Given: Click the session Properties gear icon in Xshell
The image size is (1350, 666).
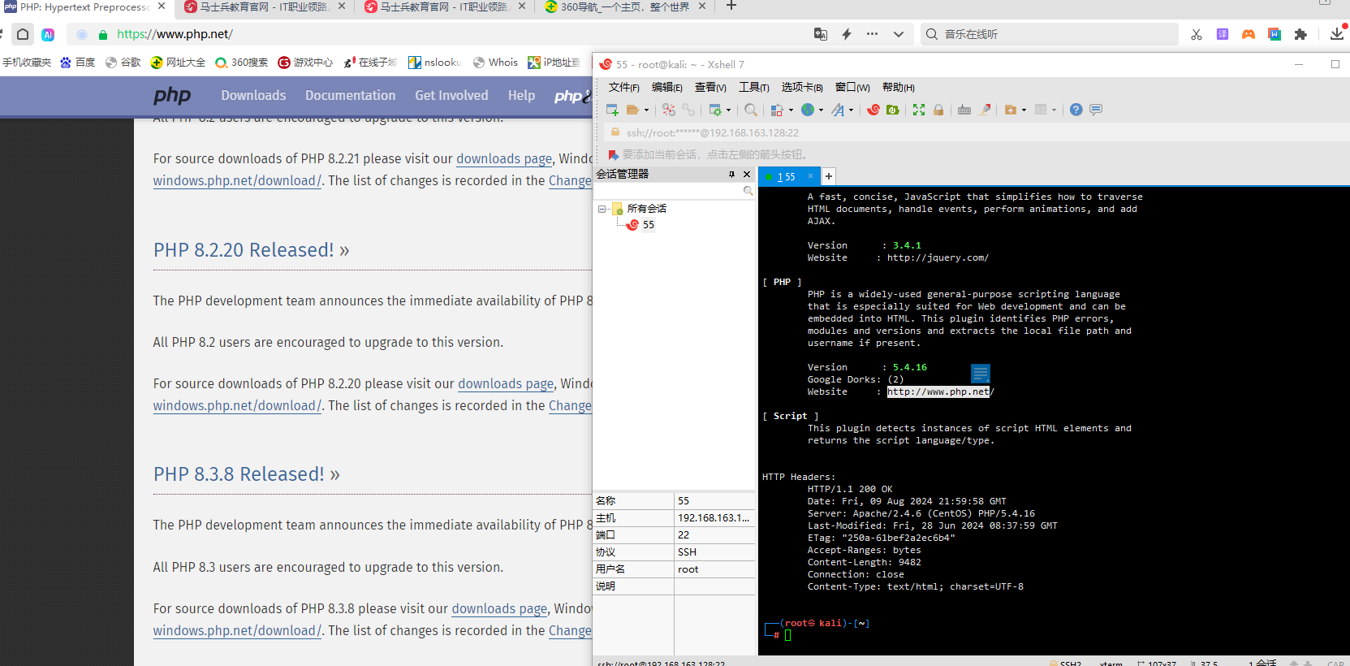Looking at the screenshot, I should (x=715, y=110).
